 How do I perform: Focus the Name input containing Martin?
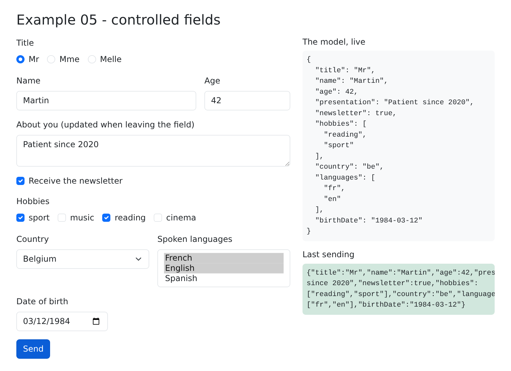pos(106,101)
